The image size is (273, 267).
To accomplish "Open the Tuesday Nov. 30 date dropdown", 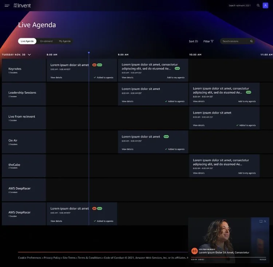I will (x=16, y=55).
